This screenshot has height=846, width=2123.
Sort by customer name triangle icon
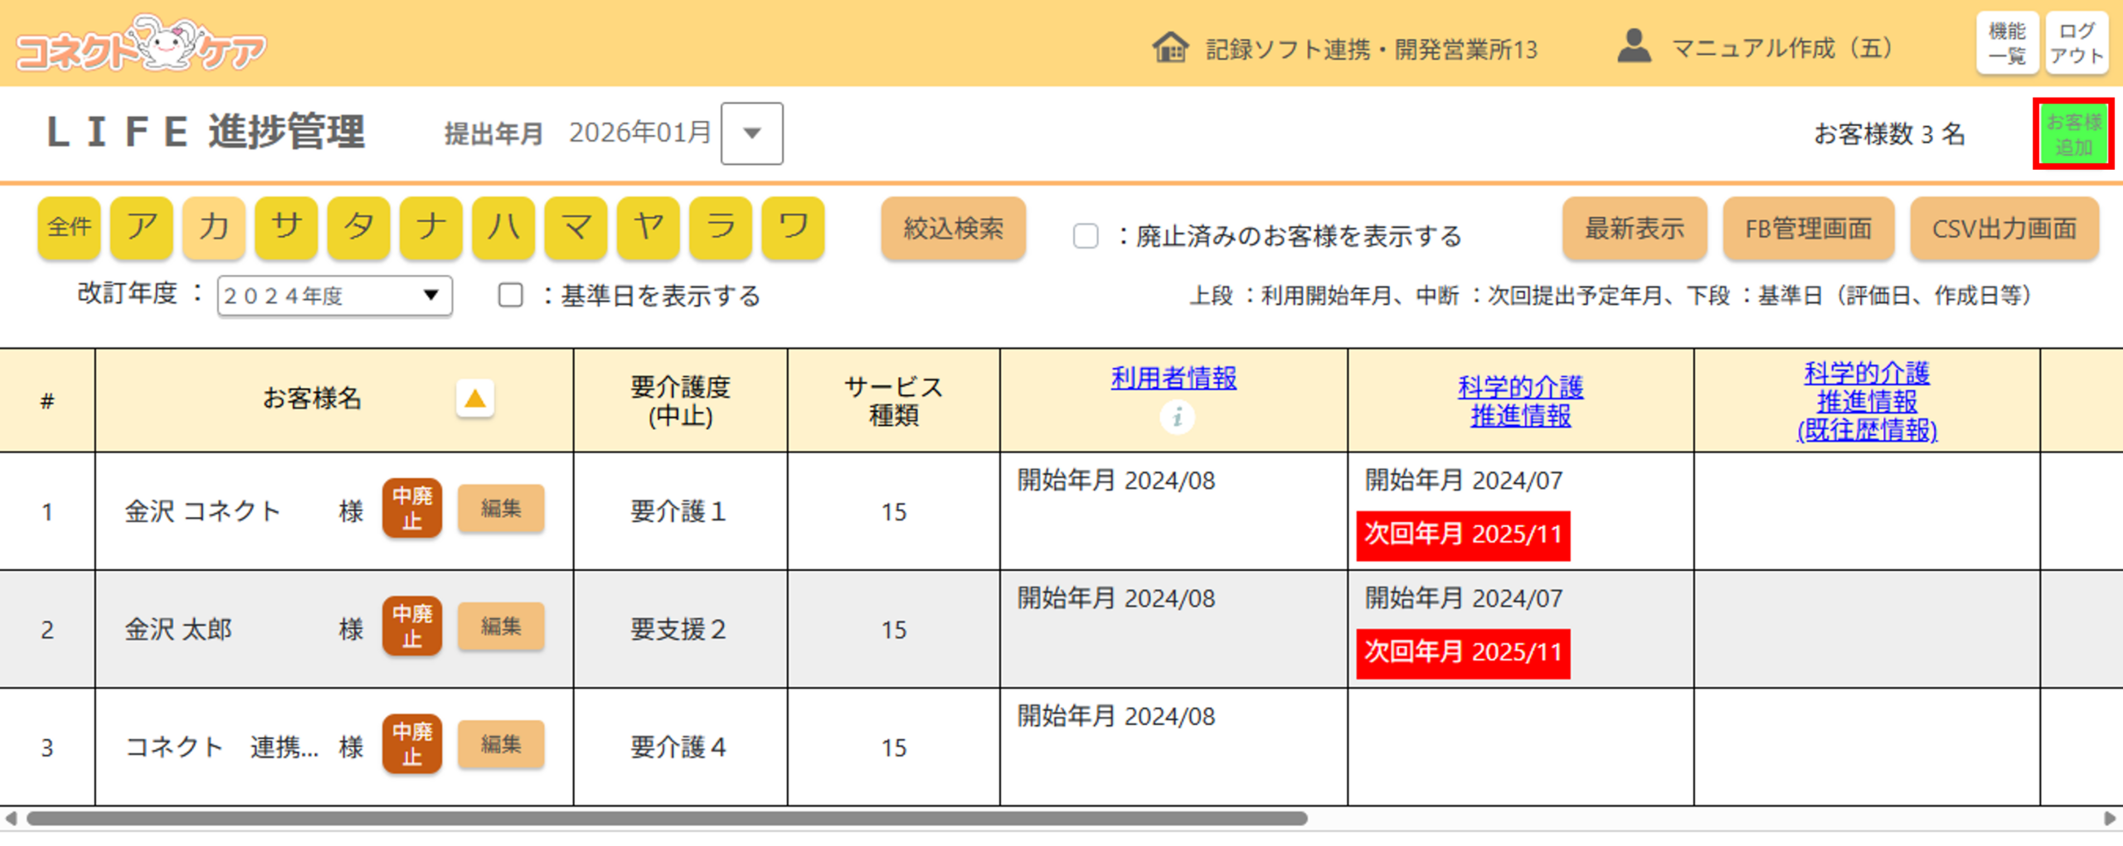[475, 399]
